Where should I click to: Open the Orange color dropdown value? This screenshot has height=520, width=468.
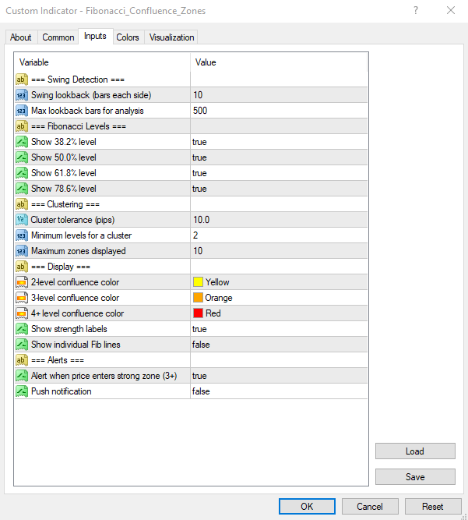[279, 298]
